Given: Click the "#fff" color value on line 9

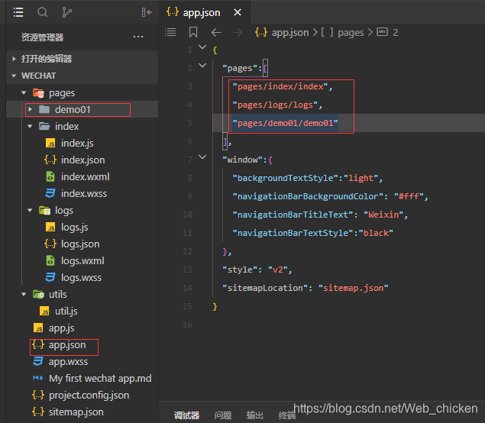Looking at the screenshot, I should (409, 196).
